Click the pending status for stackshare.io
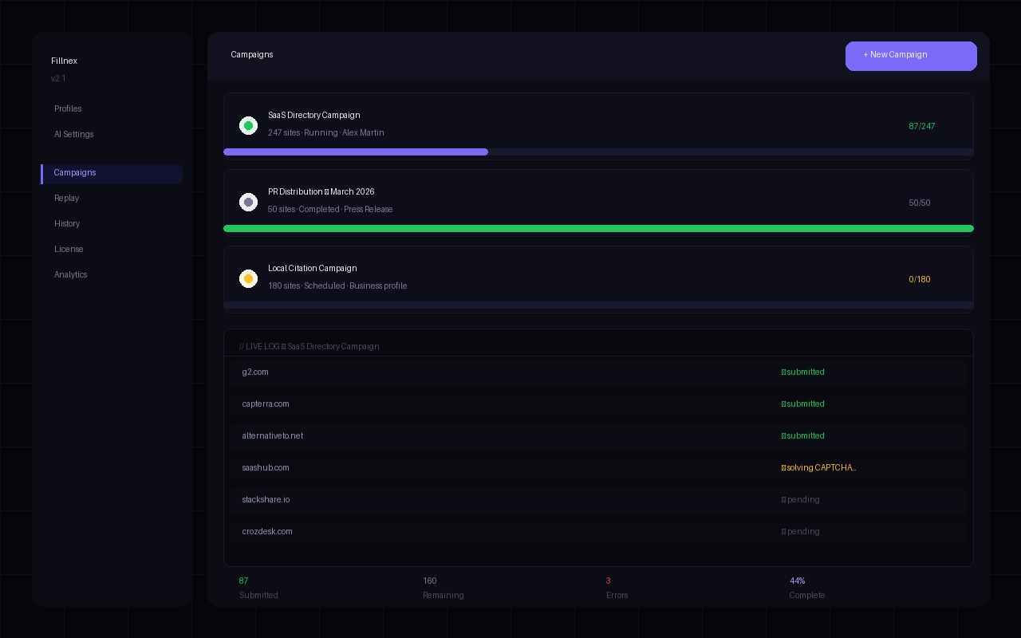Screen dimensions: 1021x638 pos(801,500)
